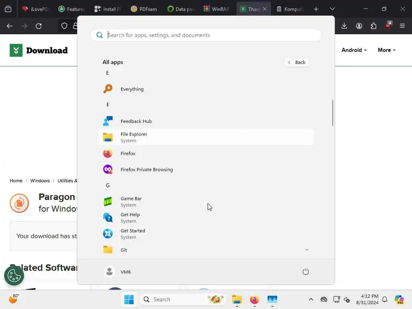Switch to the Komput browser tab
The width and height of the screenshot is (412, 309).
tap(289, 9)
